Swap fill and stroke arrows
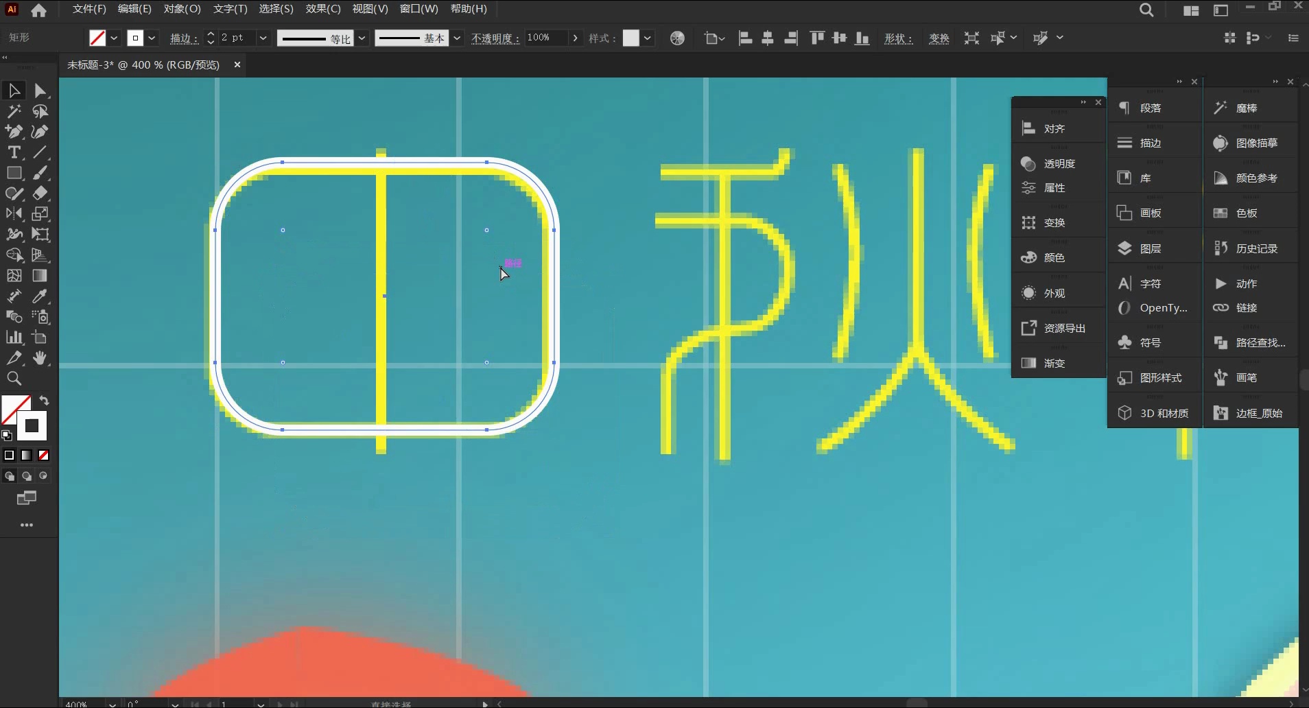 pyautogui.click(x=44, y=401)
